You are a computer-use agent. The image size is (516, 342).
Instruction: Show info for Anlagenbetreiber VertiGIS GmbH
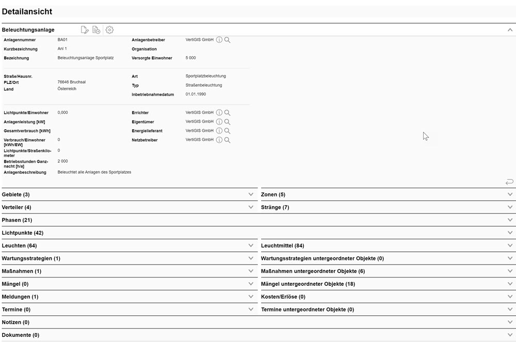[219, 40]
